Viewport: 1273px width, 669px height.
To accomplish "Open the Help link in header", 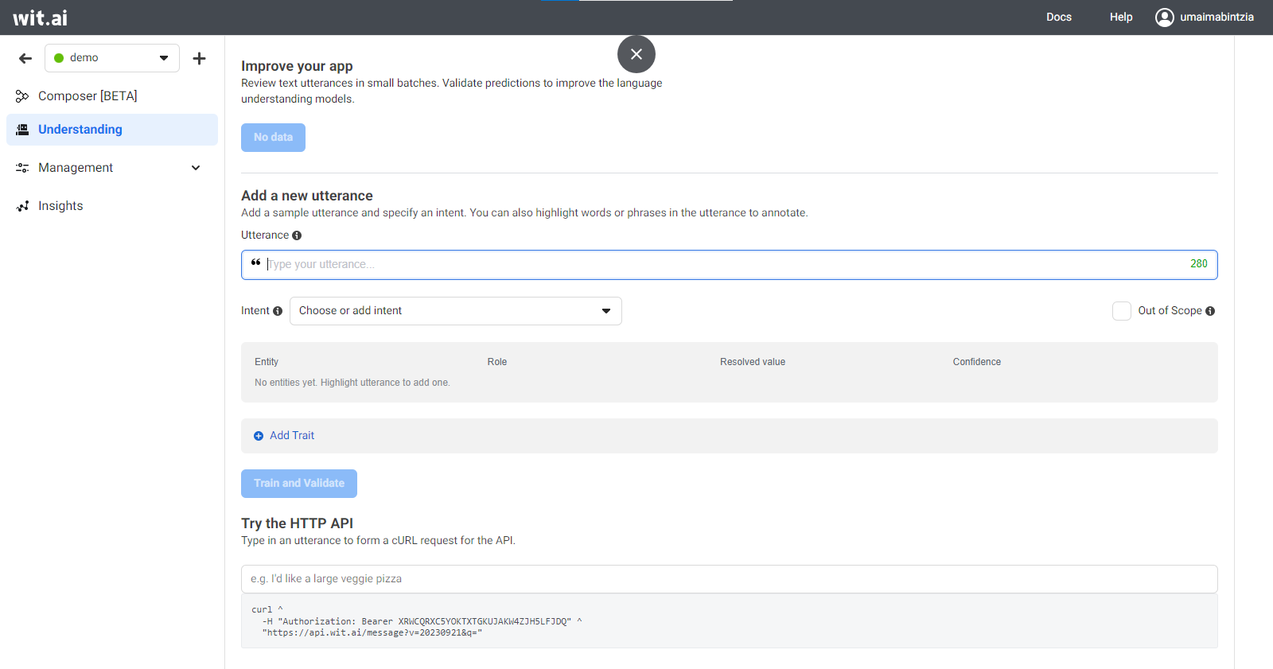I will point(1120,18).
